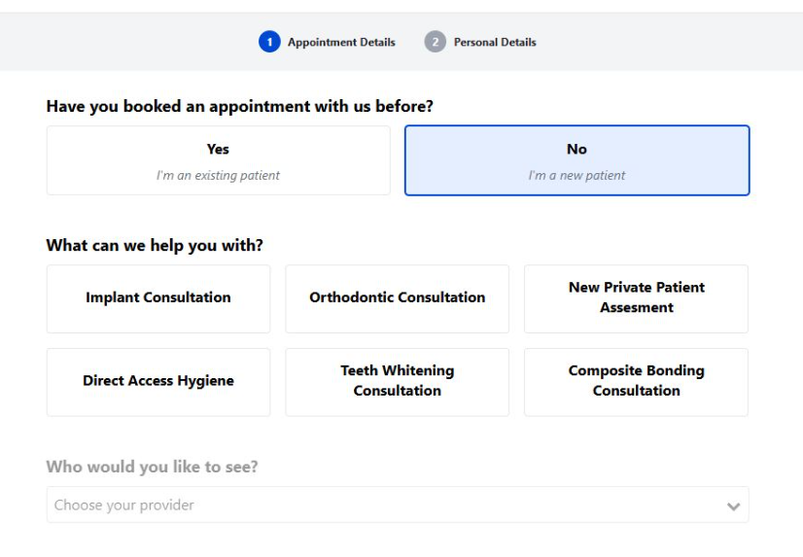Click the 'I'm a new patient' subtitle
The height and width of the screenshot is (557, 803).
(576, 176)
